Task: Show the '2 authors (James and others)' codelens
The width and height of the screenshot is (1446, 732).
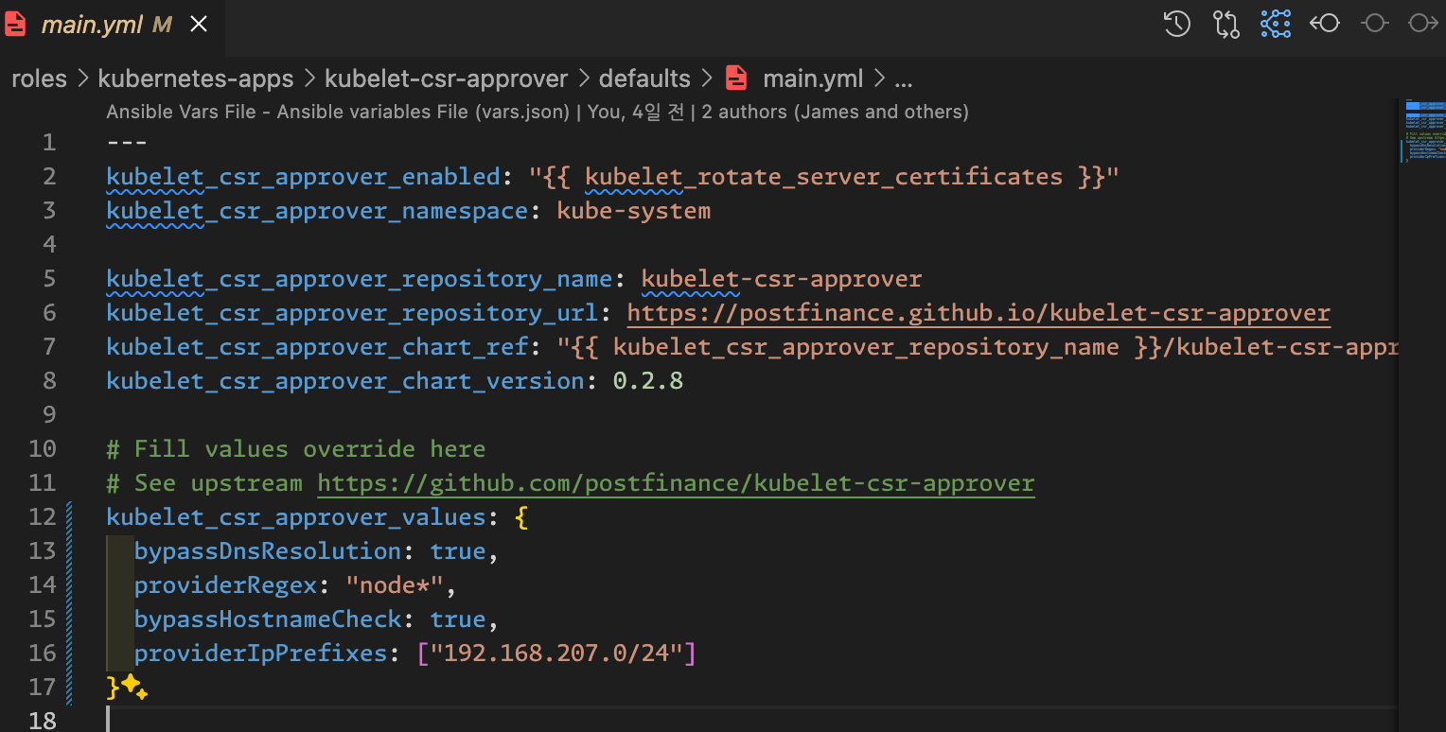Action: tap(835, 112)
